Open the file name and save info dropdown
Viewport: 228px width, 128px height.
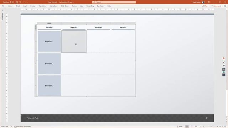[x=61, y=2]
